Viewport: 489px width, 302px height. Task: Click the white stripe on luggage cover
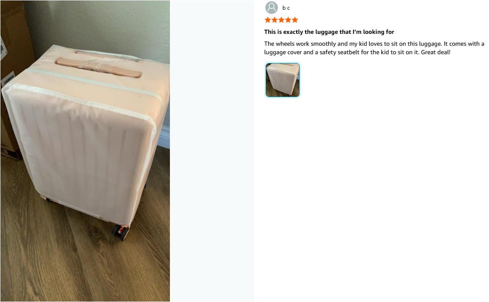pyautogui.click(x=94, y=82)
